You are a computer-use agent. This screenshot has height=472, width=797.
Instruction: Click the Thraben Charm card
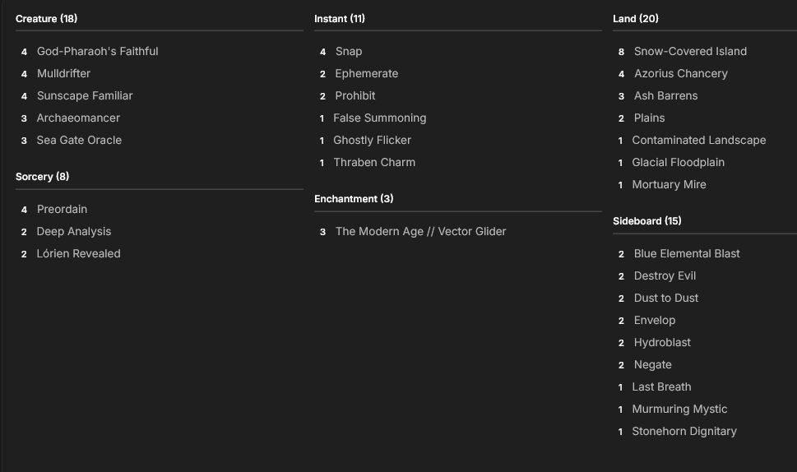tap(374, 163)
